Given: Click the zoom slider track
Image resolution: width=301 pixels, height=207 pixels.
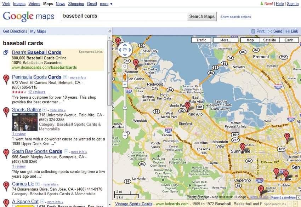Looking at the screenshot, I should (x=125, y=110).
